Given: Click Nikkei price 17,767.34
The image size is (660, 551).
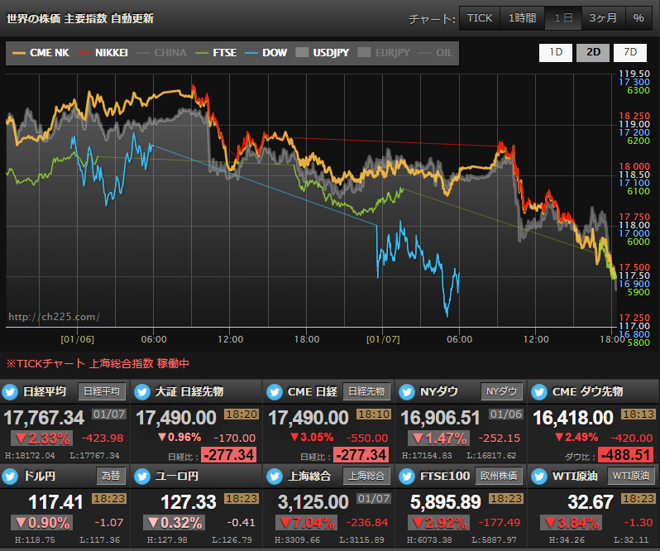Looking at the screenshot, I should pos(44,418).
